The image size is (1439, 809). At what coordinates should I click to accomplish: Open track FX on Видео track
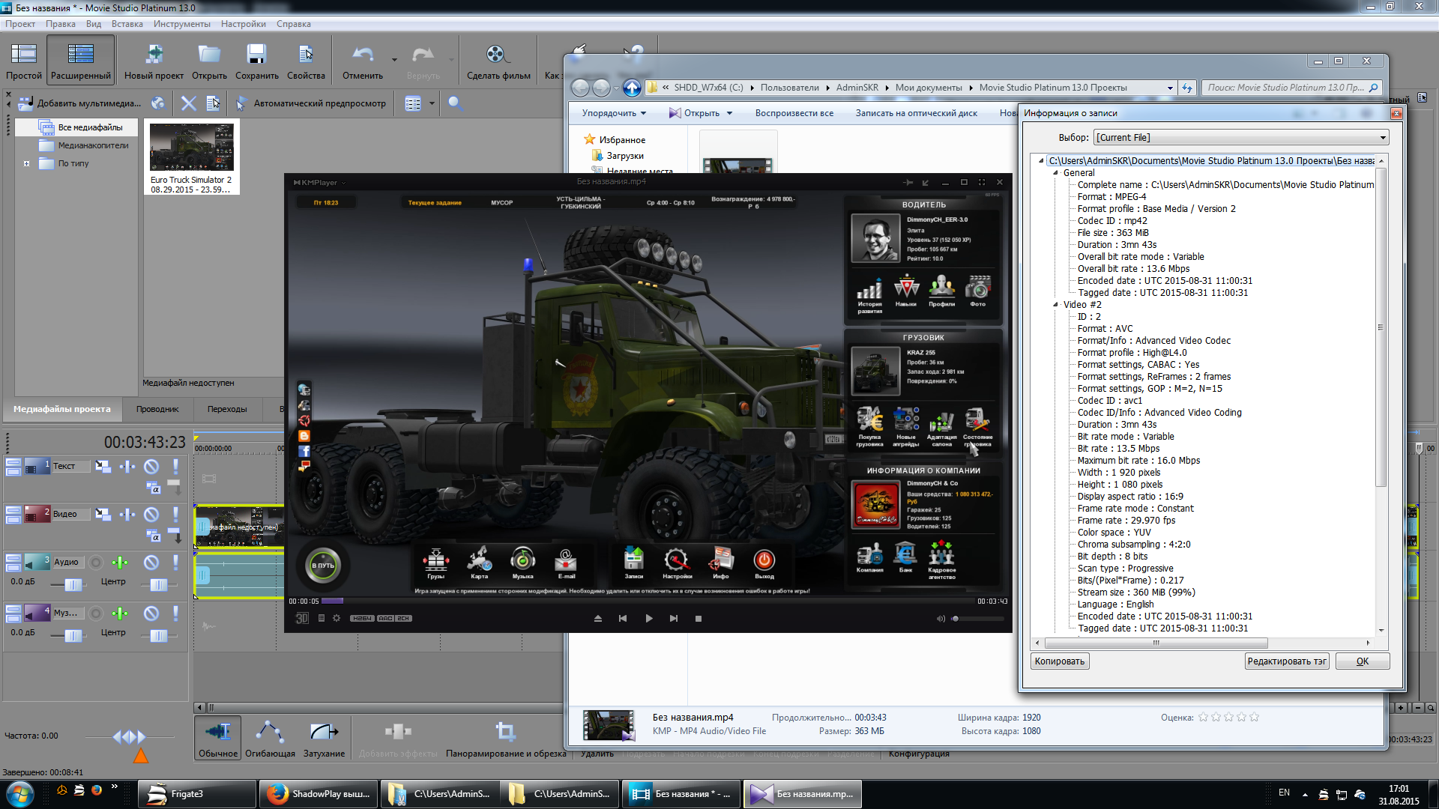click(x=127, y=515)
